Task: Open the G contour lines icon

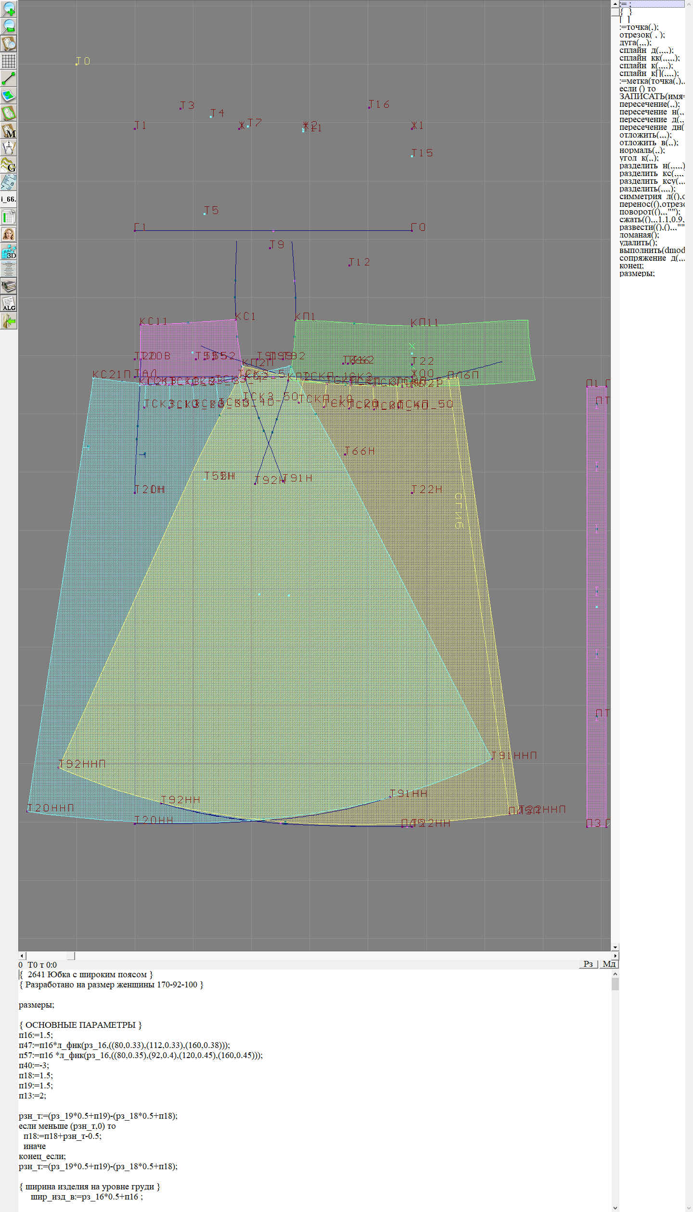Action: [x=9, y=165]
